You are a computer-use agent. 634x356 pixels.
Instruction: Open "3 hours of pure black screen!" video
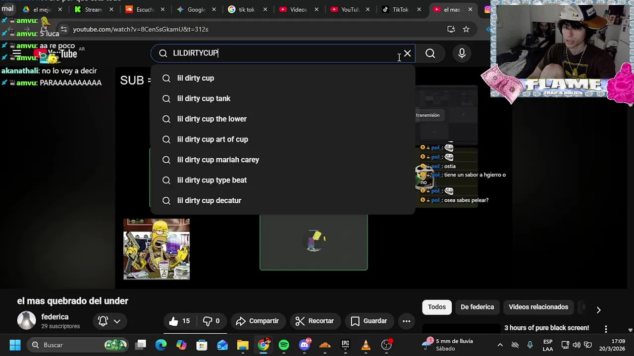click(x=546, y=328)
